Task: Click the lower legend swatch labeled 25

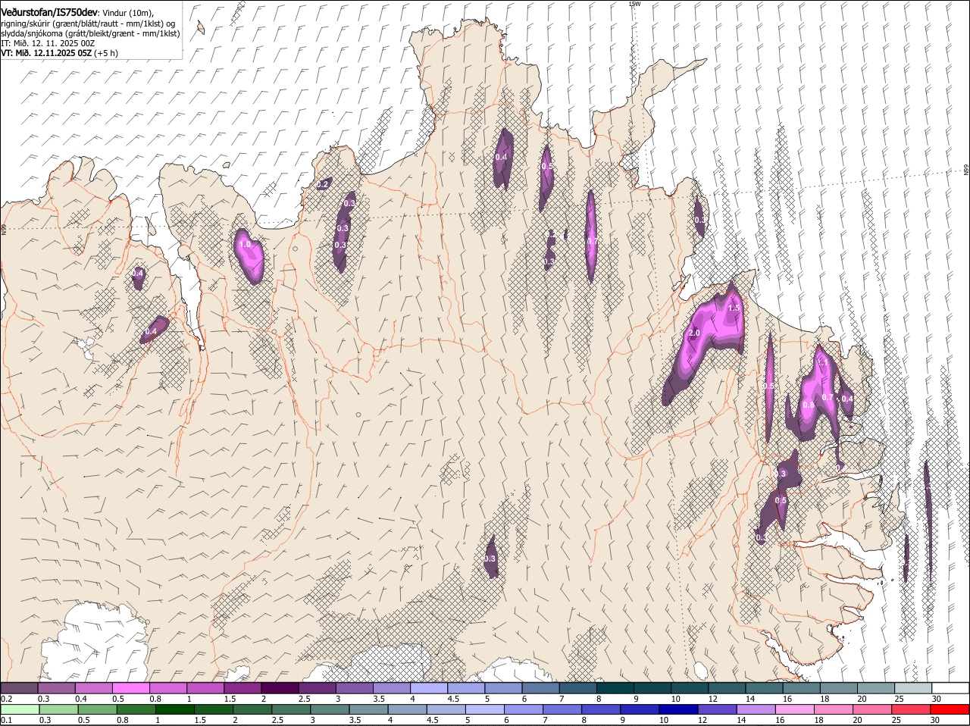Action: click(911, 710)
